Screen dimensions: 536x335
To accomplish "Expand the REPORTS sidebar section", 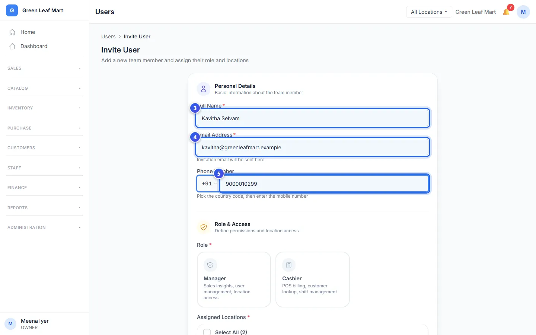I will [44, 208].
